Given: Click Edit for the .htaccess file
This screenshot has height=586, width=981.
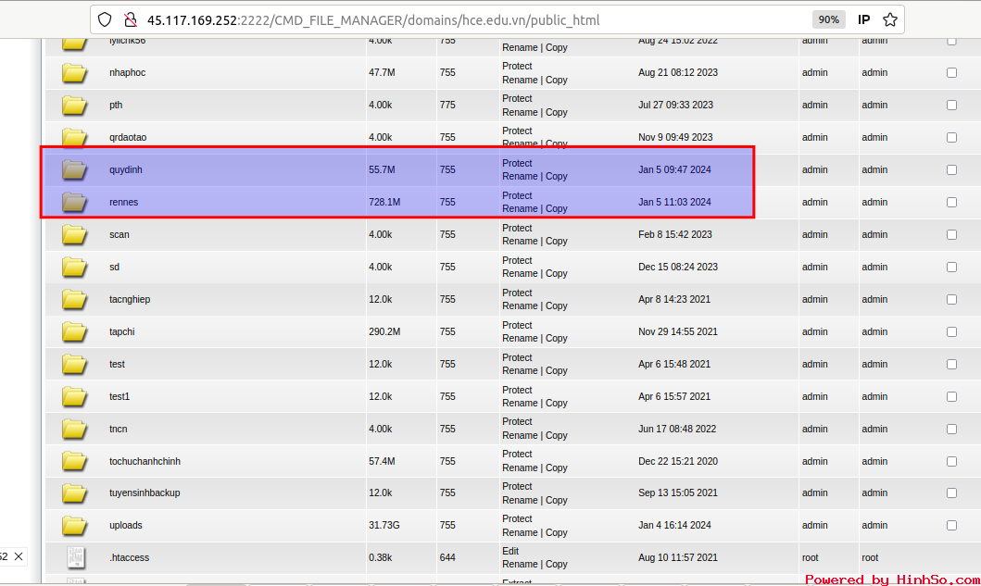Looking at the screenshot, I should 510,551.
